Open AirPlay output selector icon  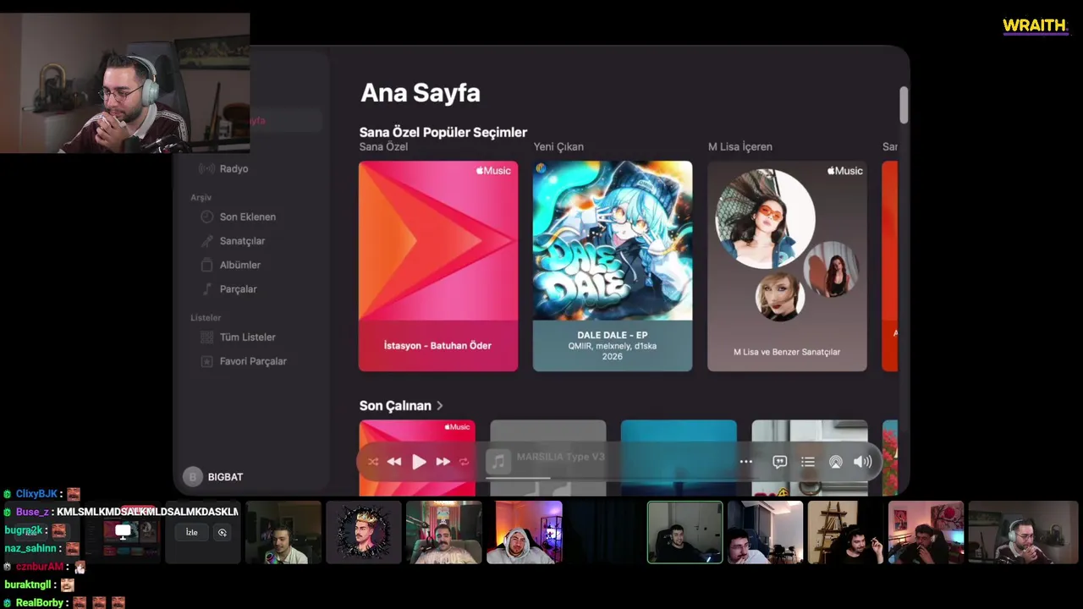pos(836,462)
